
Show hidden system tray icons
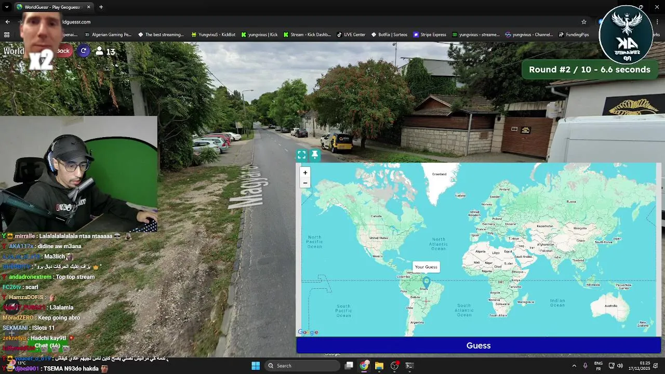(574, 366)
